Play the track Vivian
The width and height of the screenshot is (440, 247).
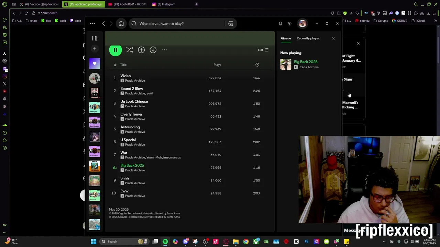125,76
